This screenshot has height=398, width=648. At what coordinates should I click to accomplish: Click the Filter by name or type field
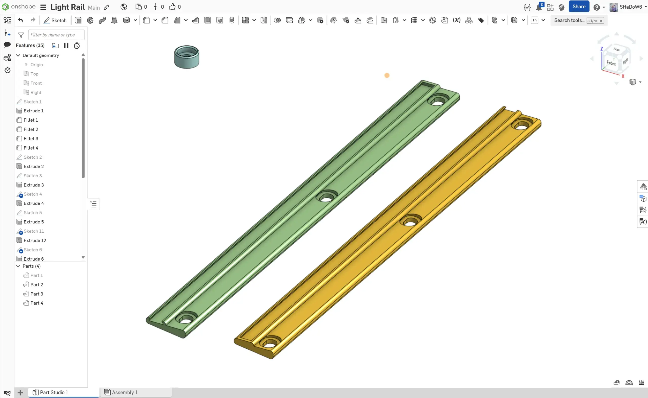point(56,34)
